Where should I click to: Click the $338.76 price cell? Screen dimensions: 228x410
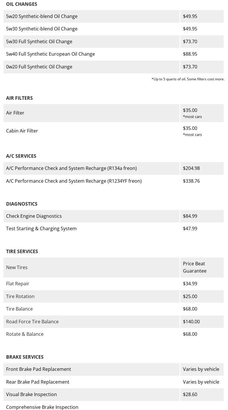(x=191, y=181)
